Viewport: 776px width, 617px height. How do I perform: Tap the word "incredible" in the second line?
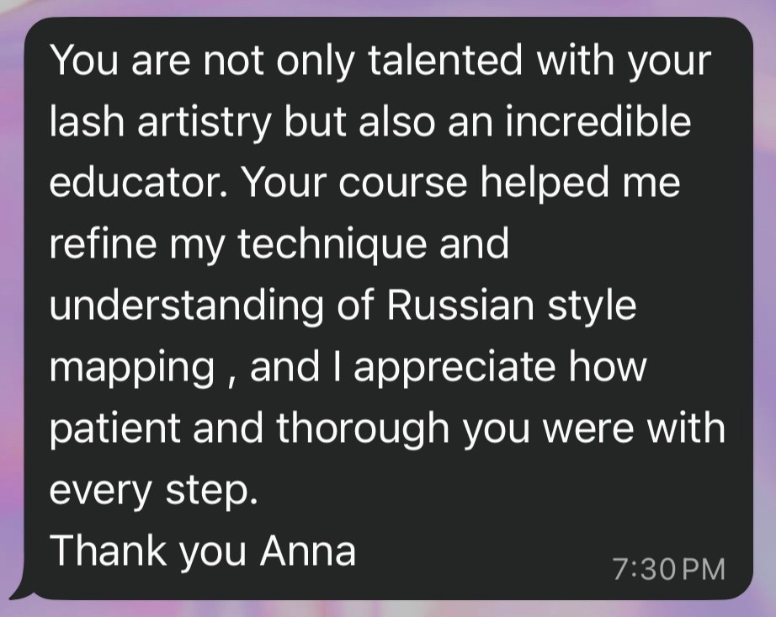click(x=604, y=123)
